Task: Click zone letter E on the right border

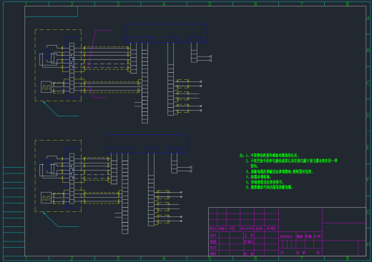Action: (368, 147)
